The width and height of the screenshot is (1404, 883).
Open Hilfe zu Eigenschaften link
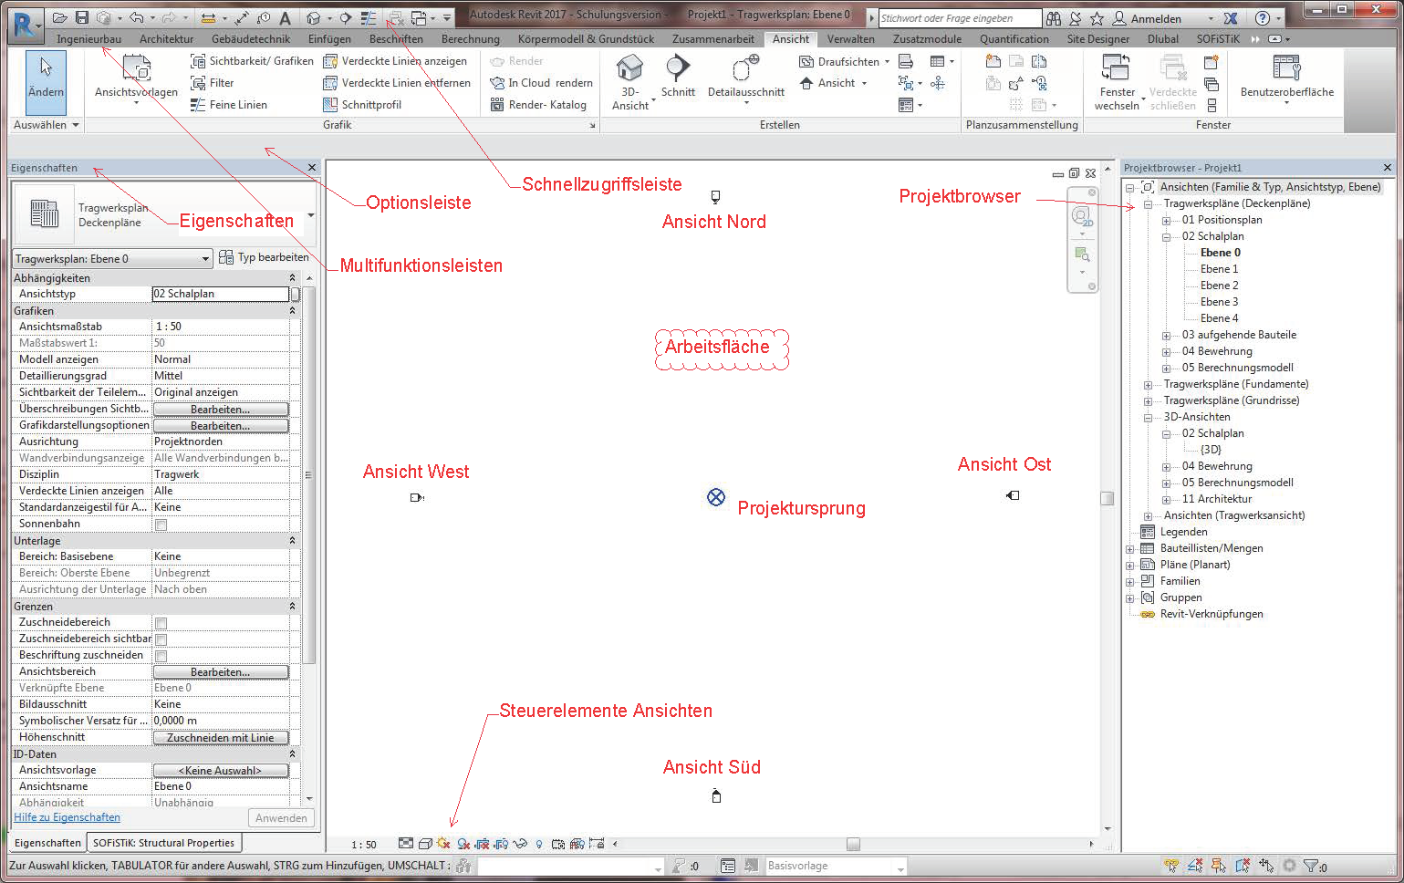[67, 817]
